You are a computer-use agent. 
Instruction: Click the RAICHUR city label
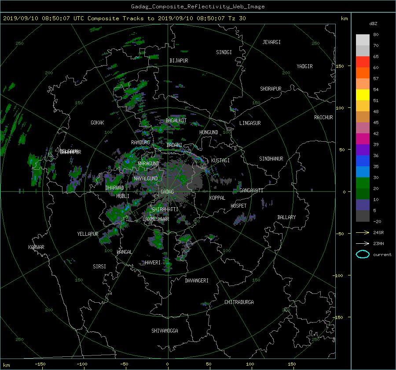(323, 117)
